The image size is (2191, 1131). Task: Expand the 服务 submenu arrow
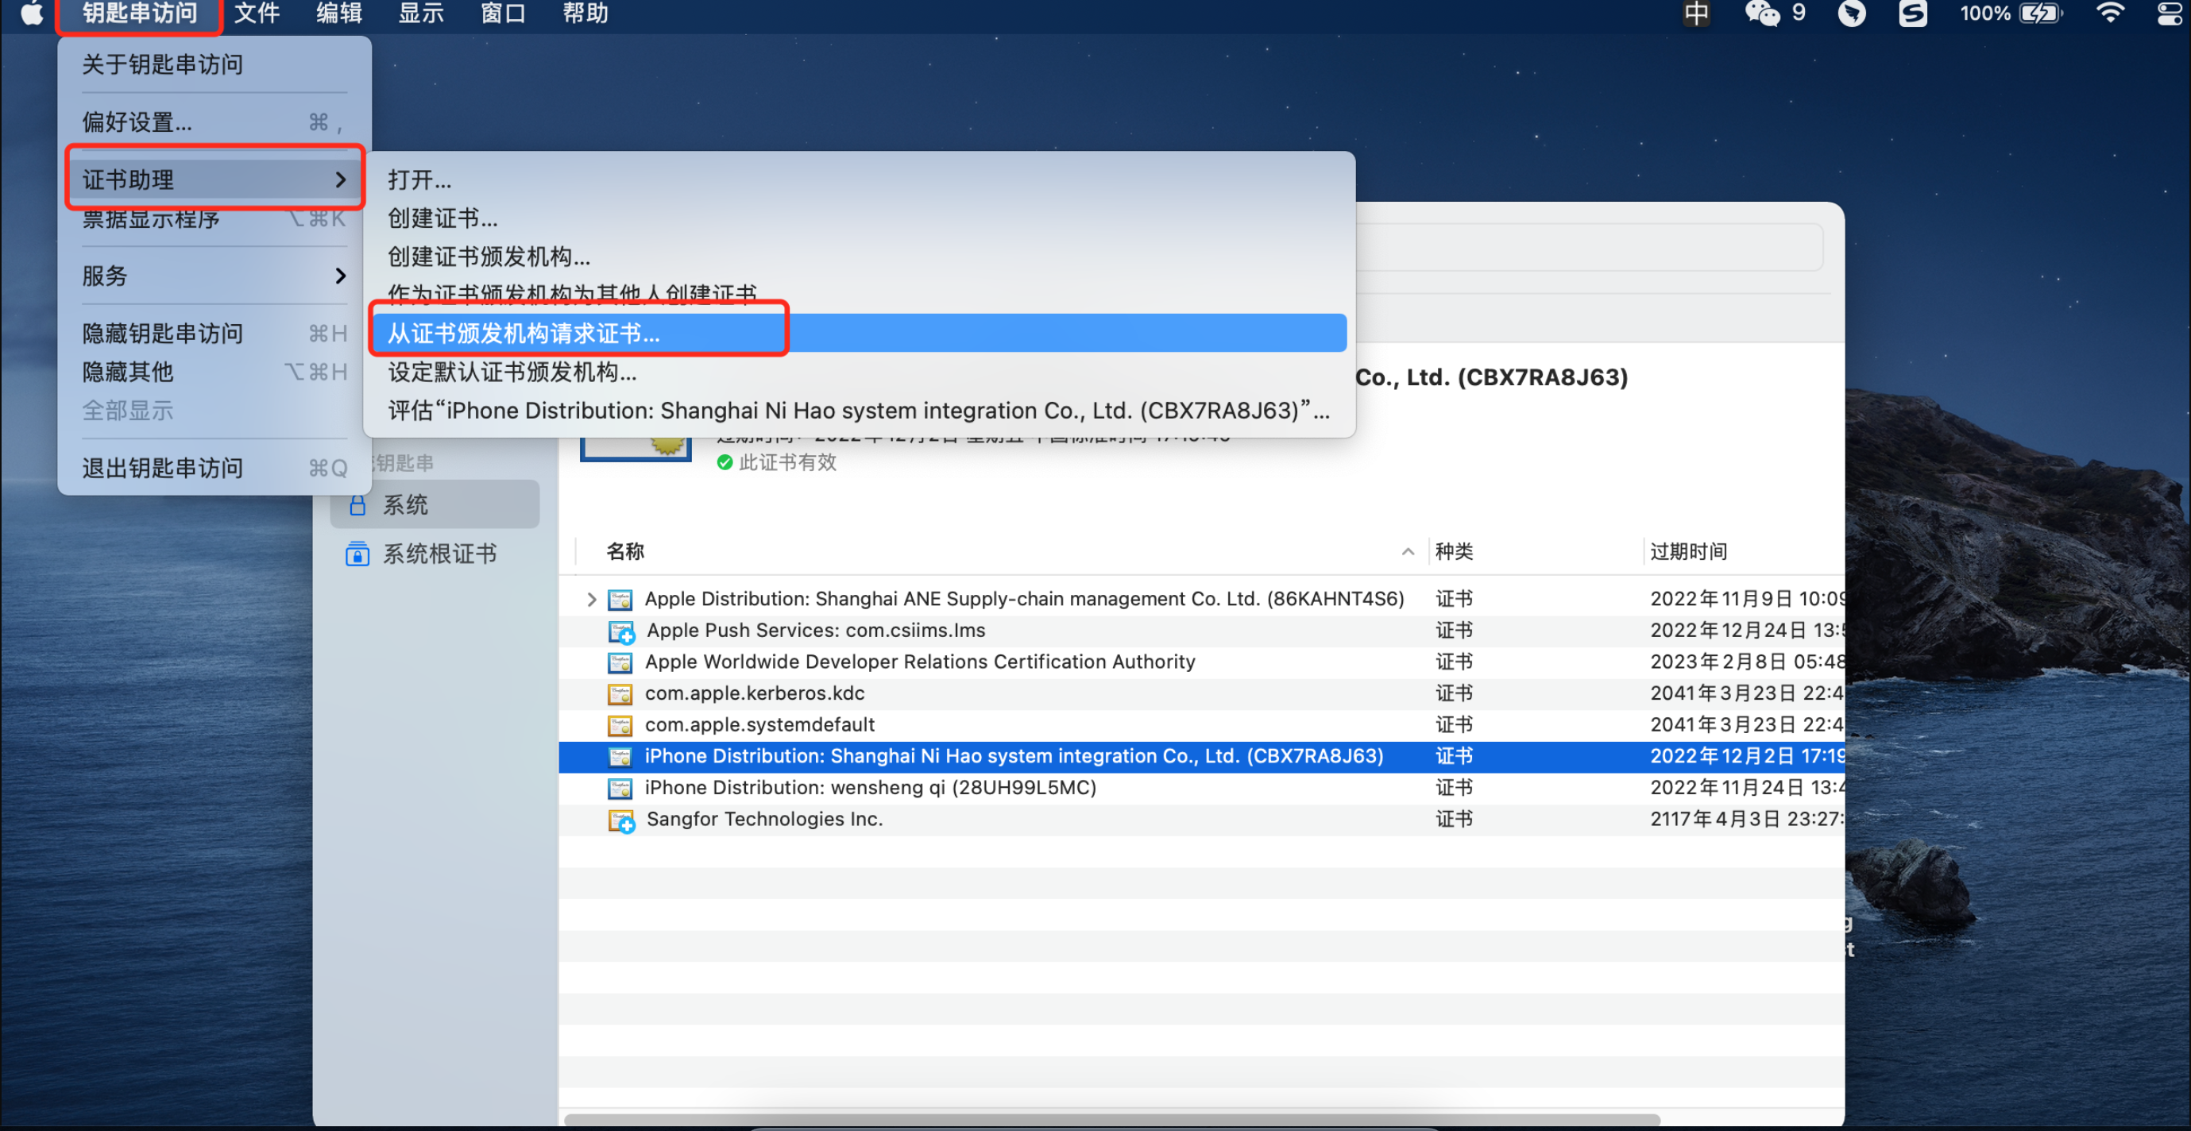(340, 276)
